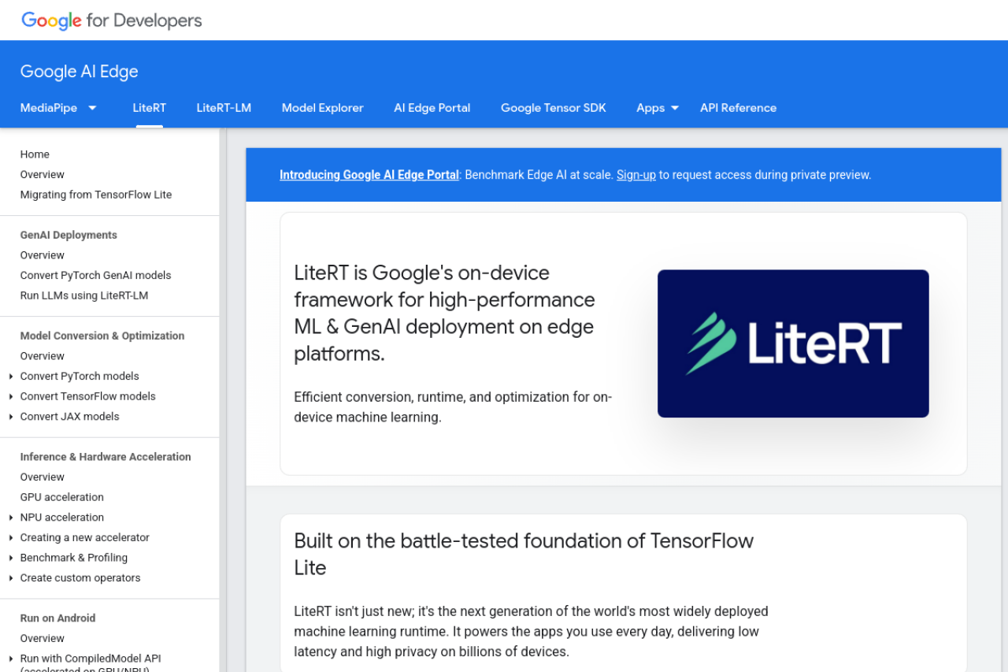Click the Google AI Edge title
Viewport: 1008px width, 672px height.
click(79, 71)
